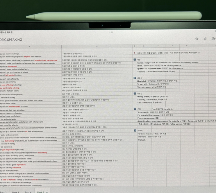Select the blue number 4 badge beside 근거

(x=135, y=109)
